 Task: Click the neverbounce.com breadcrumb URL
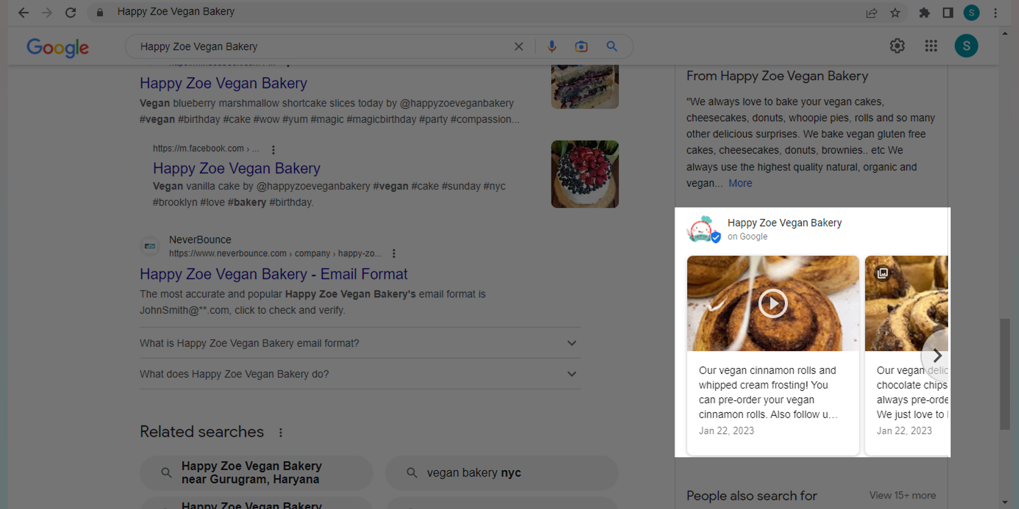click(x=275, y=253)
